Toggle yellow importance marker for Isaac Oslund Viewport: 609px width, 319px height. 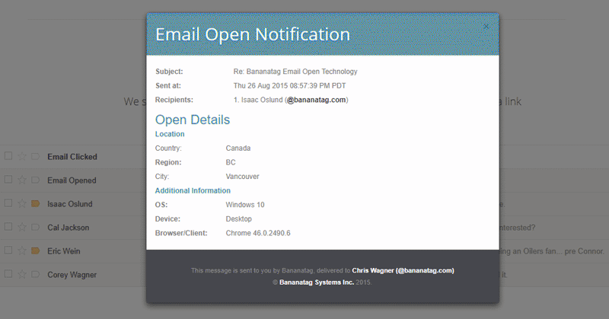point(35,203)
